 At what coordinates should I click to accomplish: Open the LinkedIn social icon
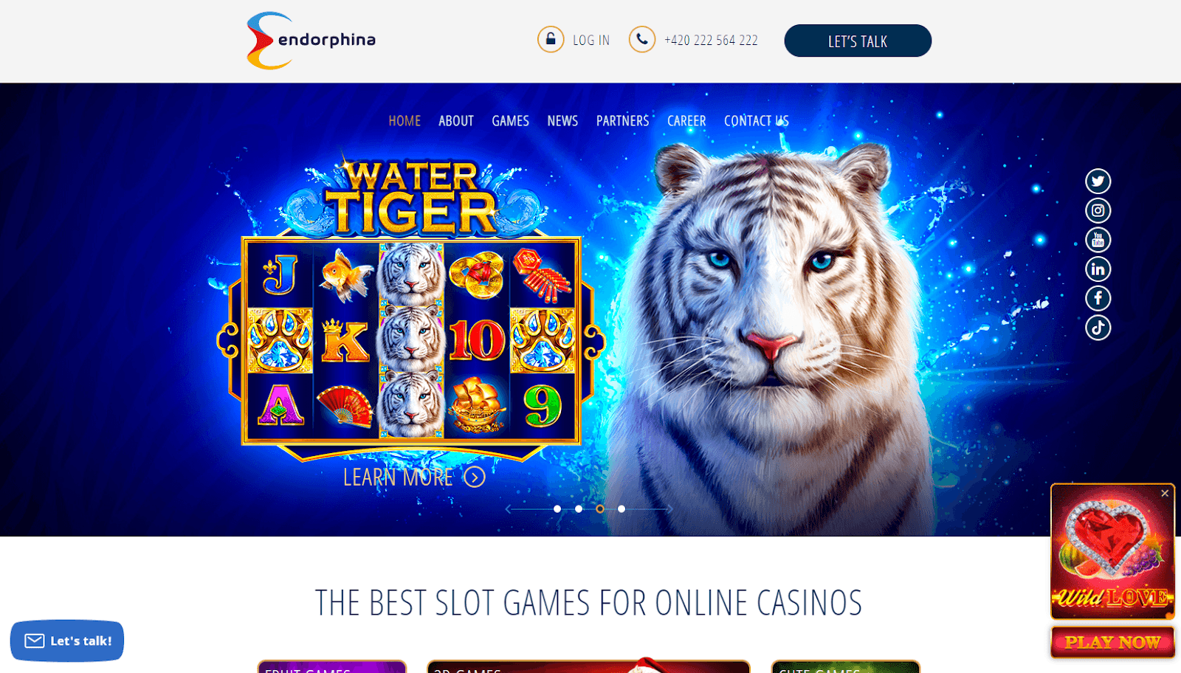click(x=1098, y=269)
